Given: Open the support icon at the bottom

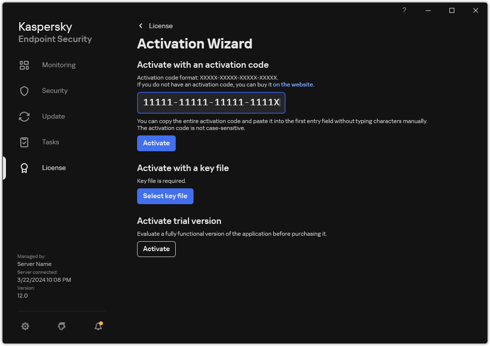Looking at the screenshot, I should pyautogui.click(x=61, y=326).
